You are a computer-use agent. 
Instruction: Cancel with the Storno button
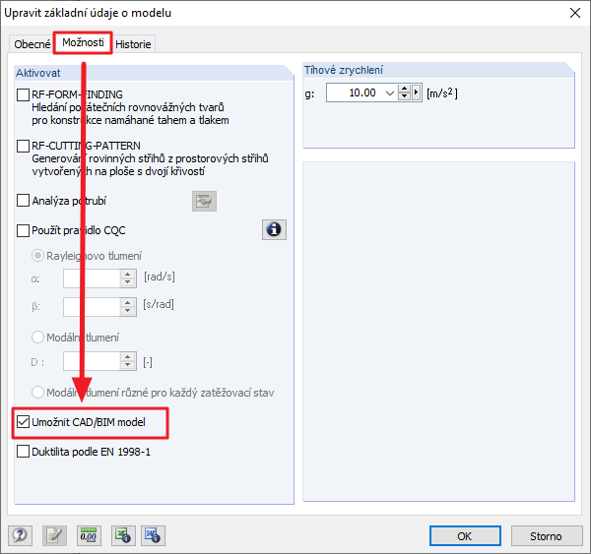click(546, 536)
